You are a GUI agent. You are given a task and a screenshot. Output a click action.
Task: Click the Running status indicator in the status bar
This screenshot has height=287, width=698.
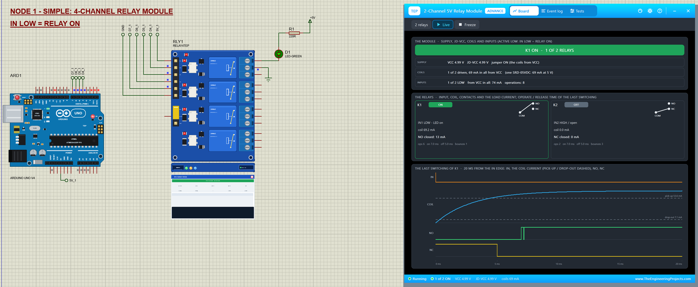pyautogui.click(x=417, y=279)
